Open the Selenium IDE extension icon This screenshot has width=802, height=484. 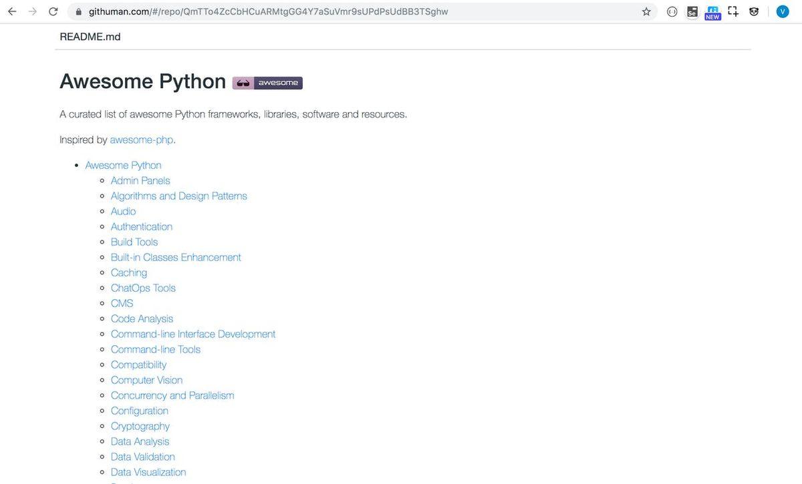pyautogui.click(x=692, y=11)
